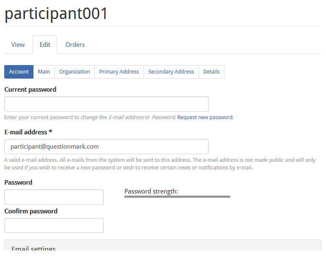The image size is (326, 259).
Task: Open the Main profile section
Action: [x=44, y=72]
